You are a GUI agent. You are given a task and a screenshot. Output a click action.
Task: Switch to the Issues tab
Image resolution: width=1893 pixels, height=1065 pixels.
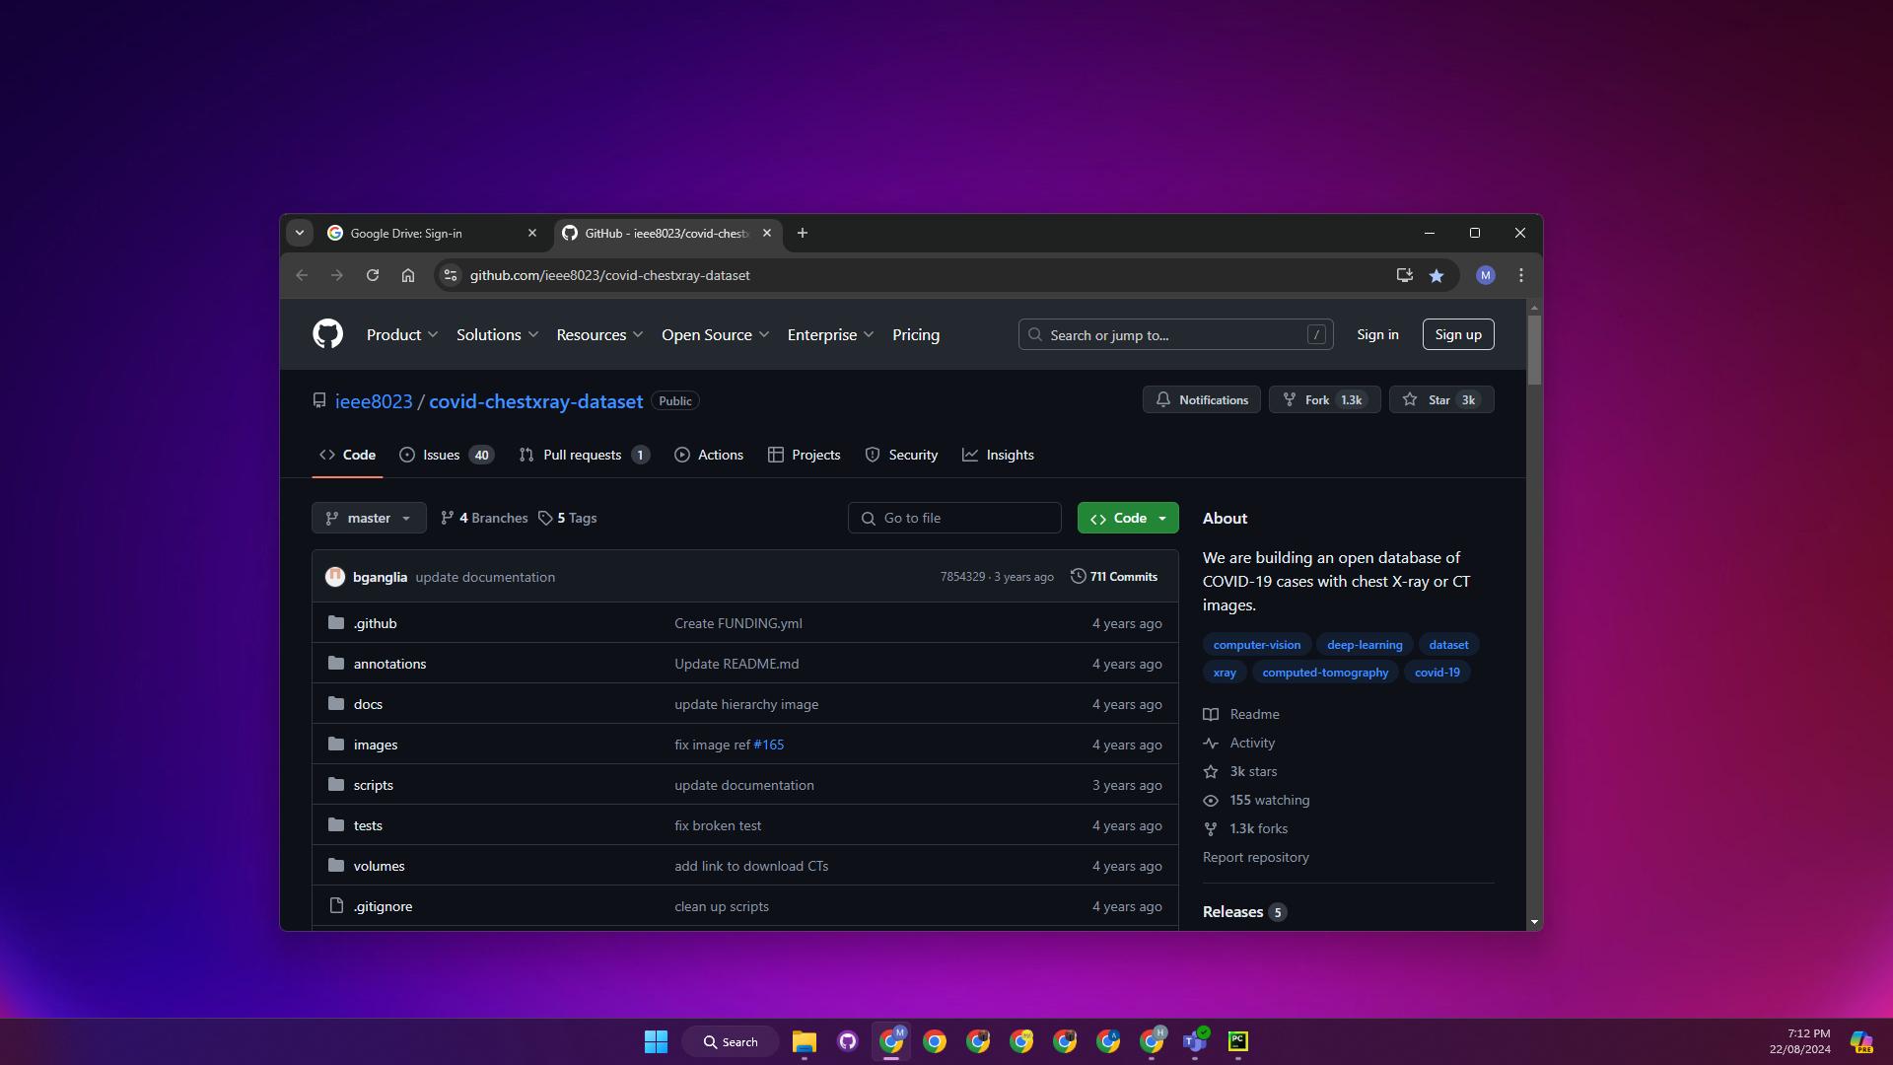[x=446, y=455]
